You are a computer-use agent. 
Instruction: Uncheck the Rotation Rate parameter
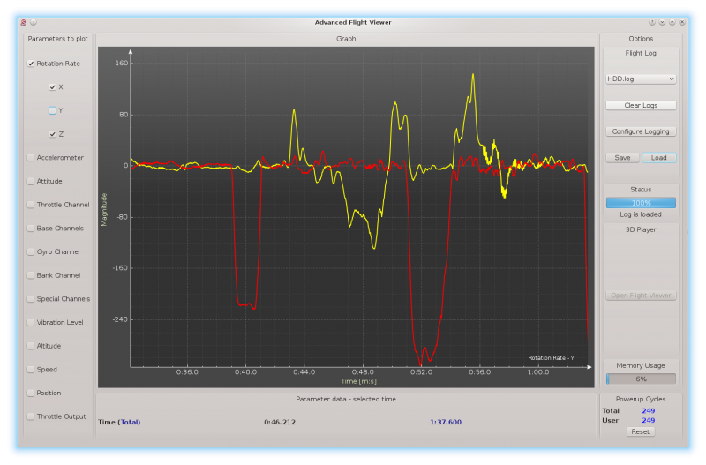pos(32,64)
